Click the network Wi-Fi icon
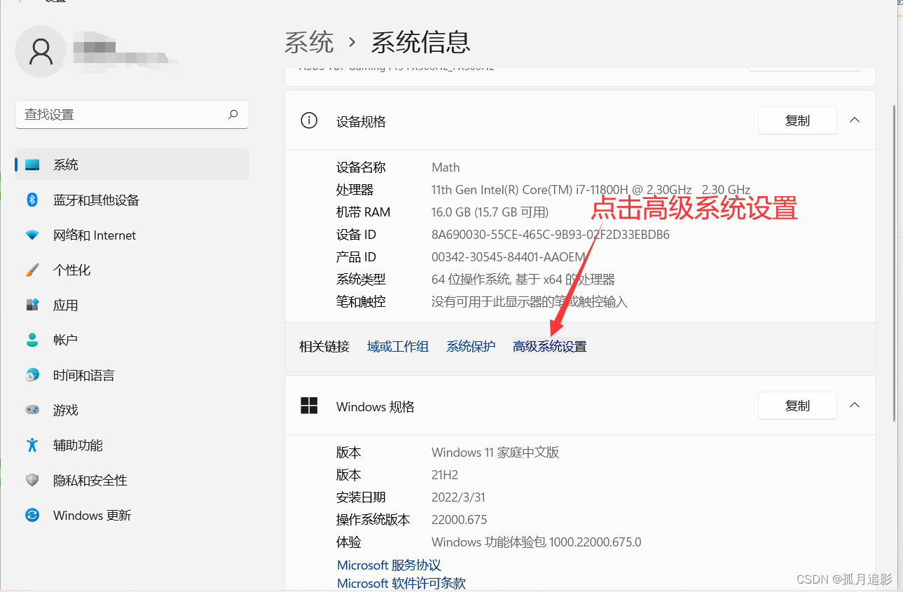This screenshot has height=592, width=903. [x=32, y=235]
